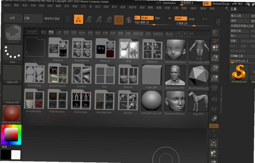This screenshot has width=255, height=163.
Task: Switch to the 材质 lightbox tab
Action: click(90, 32)
